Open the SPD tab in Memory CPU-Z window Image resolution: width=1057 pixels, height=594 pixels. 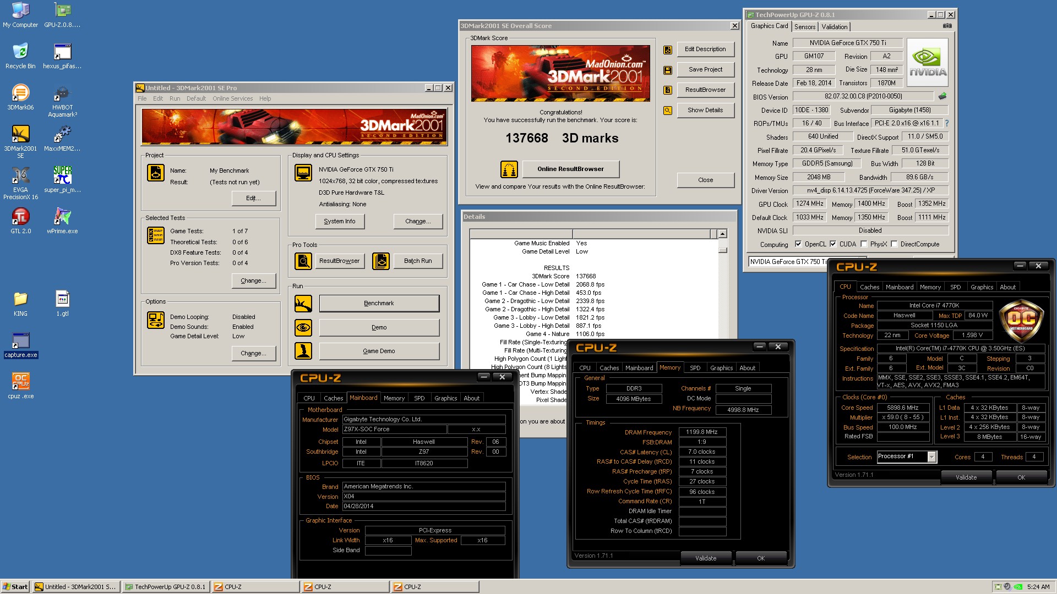coord(695,368)
